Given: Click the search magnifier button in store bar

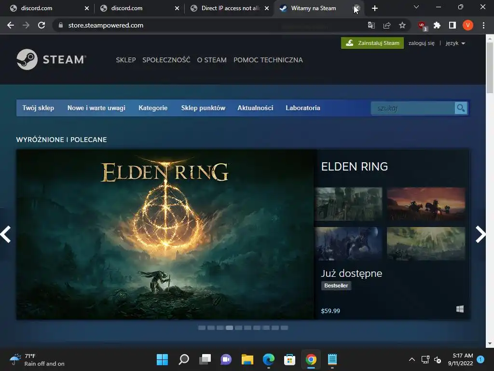Looking at the screenshot, I should pyautogui.click(x=461, y=108).
